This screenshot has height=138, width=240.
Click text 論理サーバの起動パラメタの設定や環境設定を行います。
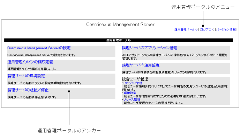point(45,83)
